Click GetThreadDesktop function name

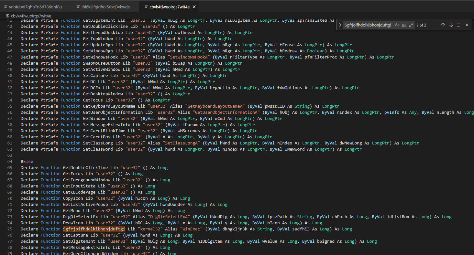[103, 32]
